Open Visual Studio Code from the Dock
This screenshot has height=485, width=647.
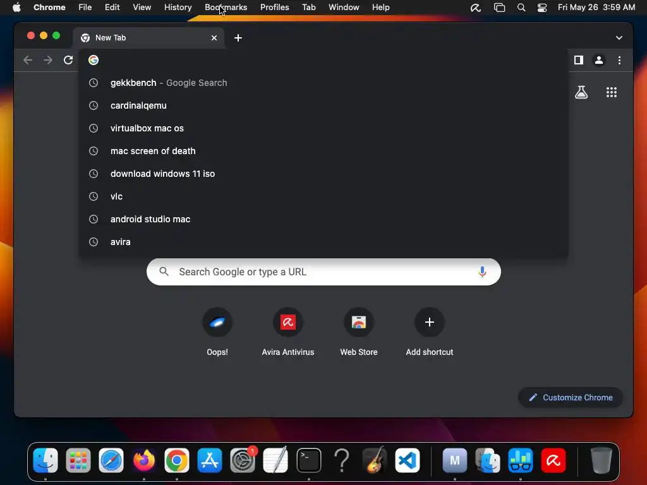[x=408, y=460]
